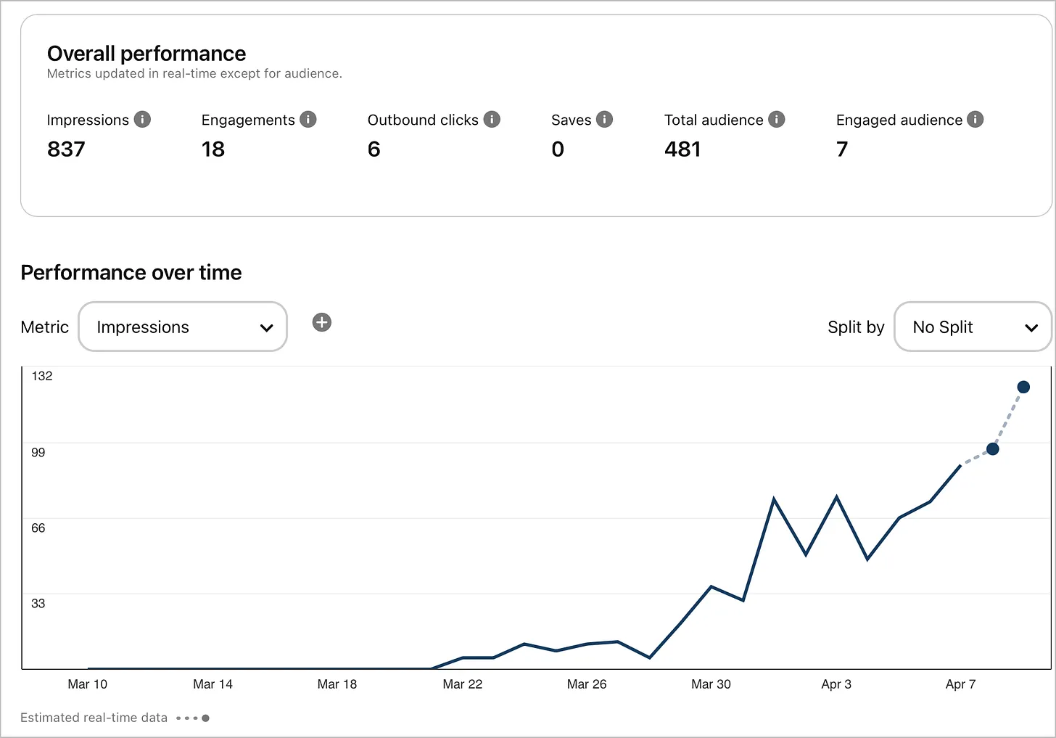Select the Total audience value 481

(682, 149)
